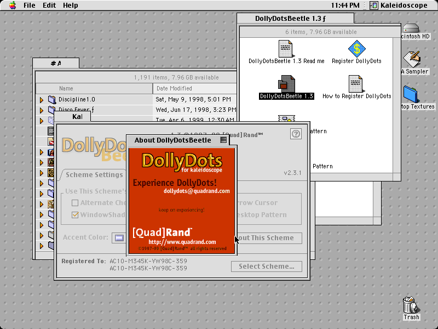Viewport: 438px width, 329px height.
Task: Click the Registered To: label
Action: coord(84,261)
